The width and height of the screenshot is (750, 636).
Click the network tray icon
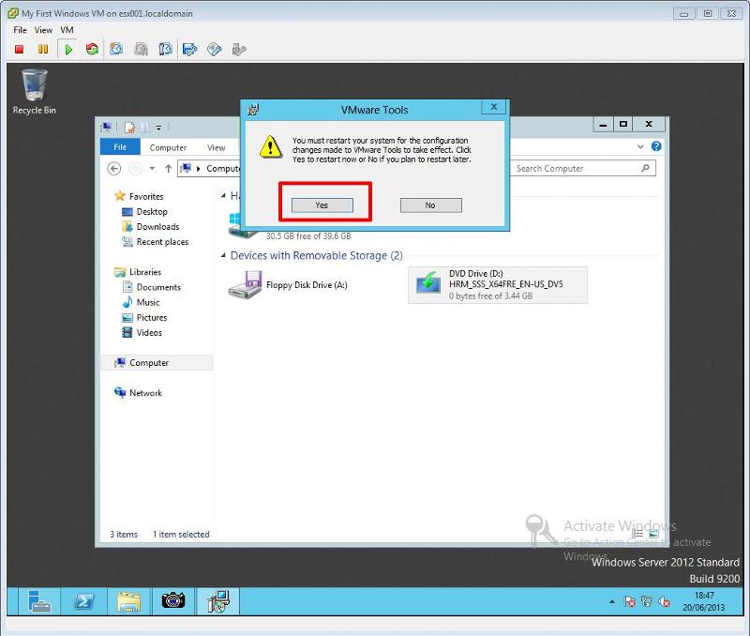coord(647,601)
